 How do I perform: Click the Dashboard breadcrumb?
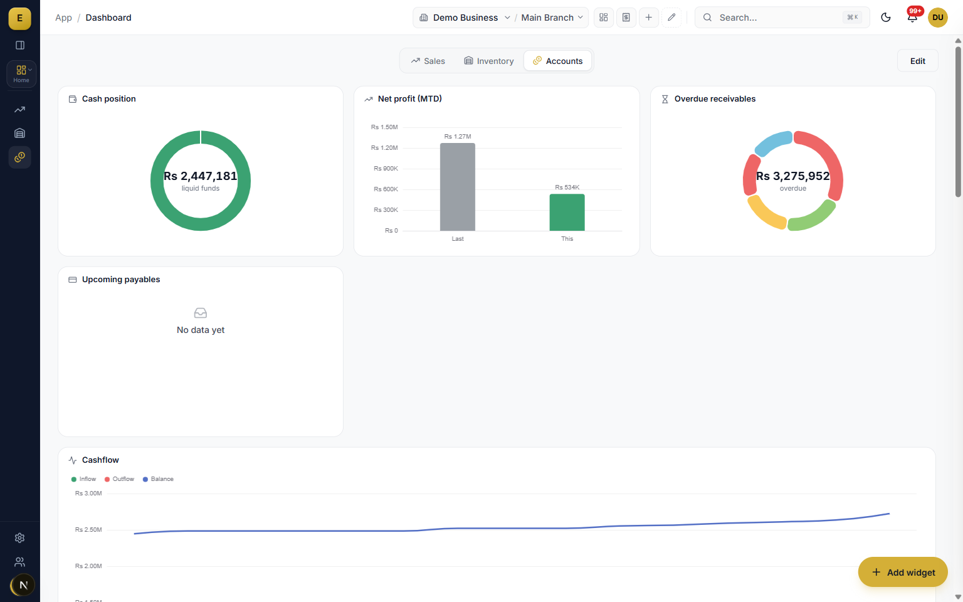108,18
